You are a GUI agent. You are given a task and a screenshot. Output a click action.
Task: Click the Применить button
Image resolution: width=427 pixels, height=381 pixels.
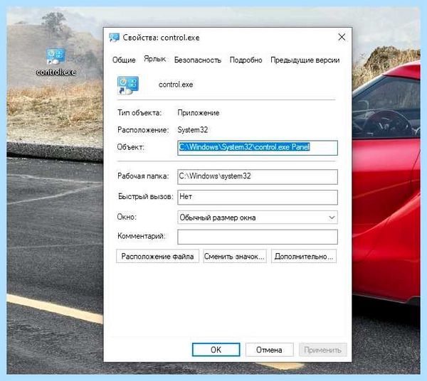tap(322, 350)
